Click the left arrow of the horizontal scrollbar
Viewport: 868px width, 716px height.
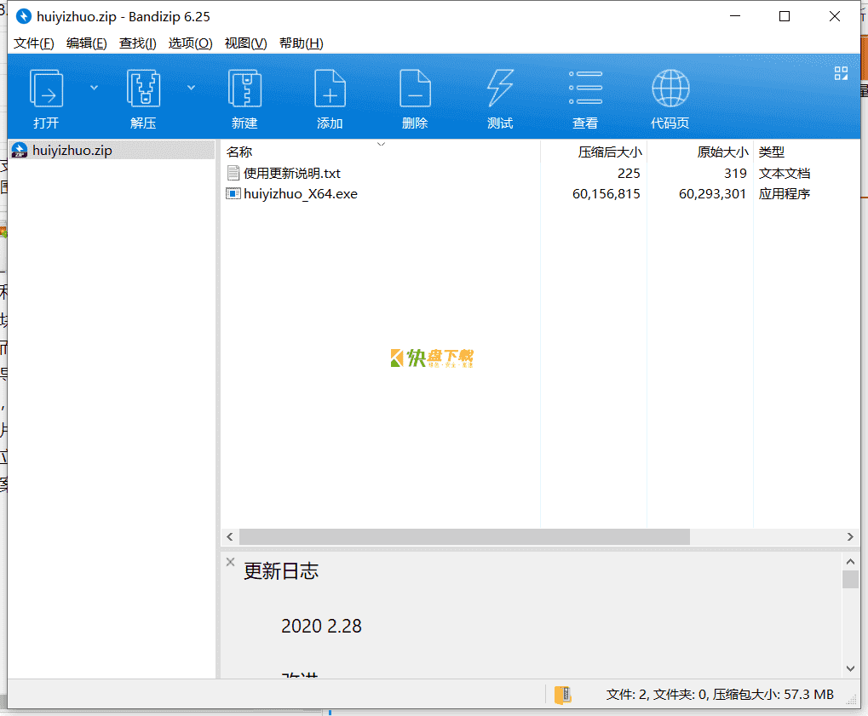click(230, 536)
